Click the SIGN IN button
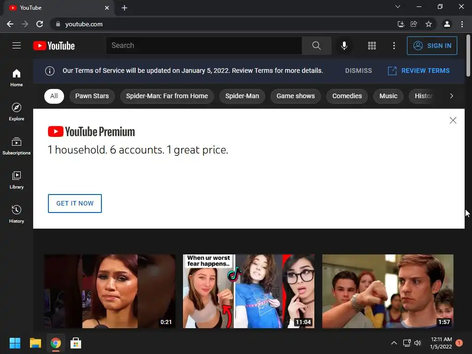Image resolution: width=472 pixels, height=354 pixels. click(x=432, y=46)
